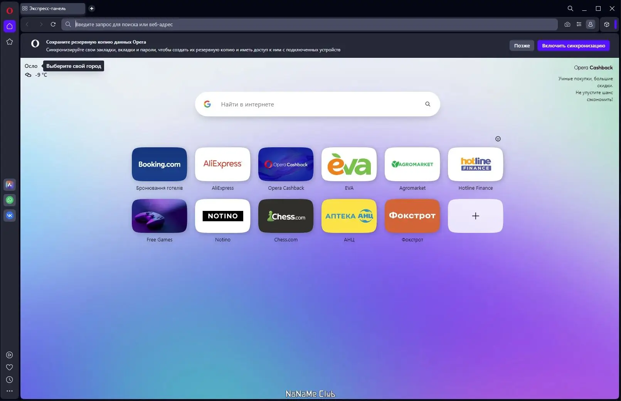Screen dimensions: 621x401
Task: Open the Player icon in the sidebar
Action: click(x=10, y=355)
